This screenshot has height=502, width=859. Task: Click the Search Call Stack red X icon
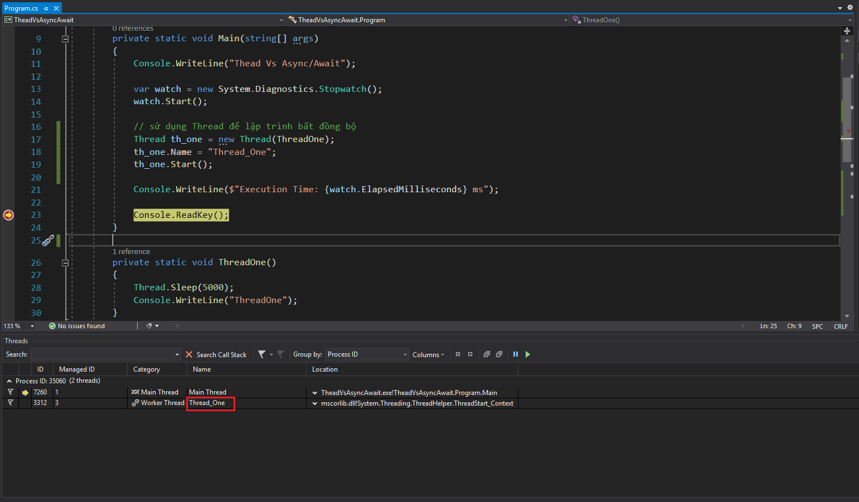click(189, 354)
